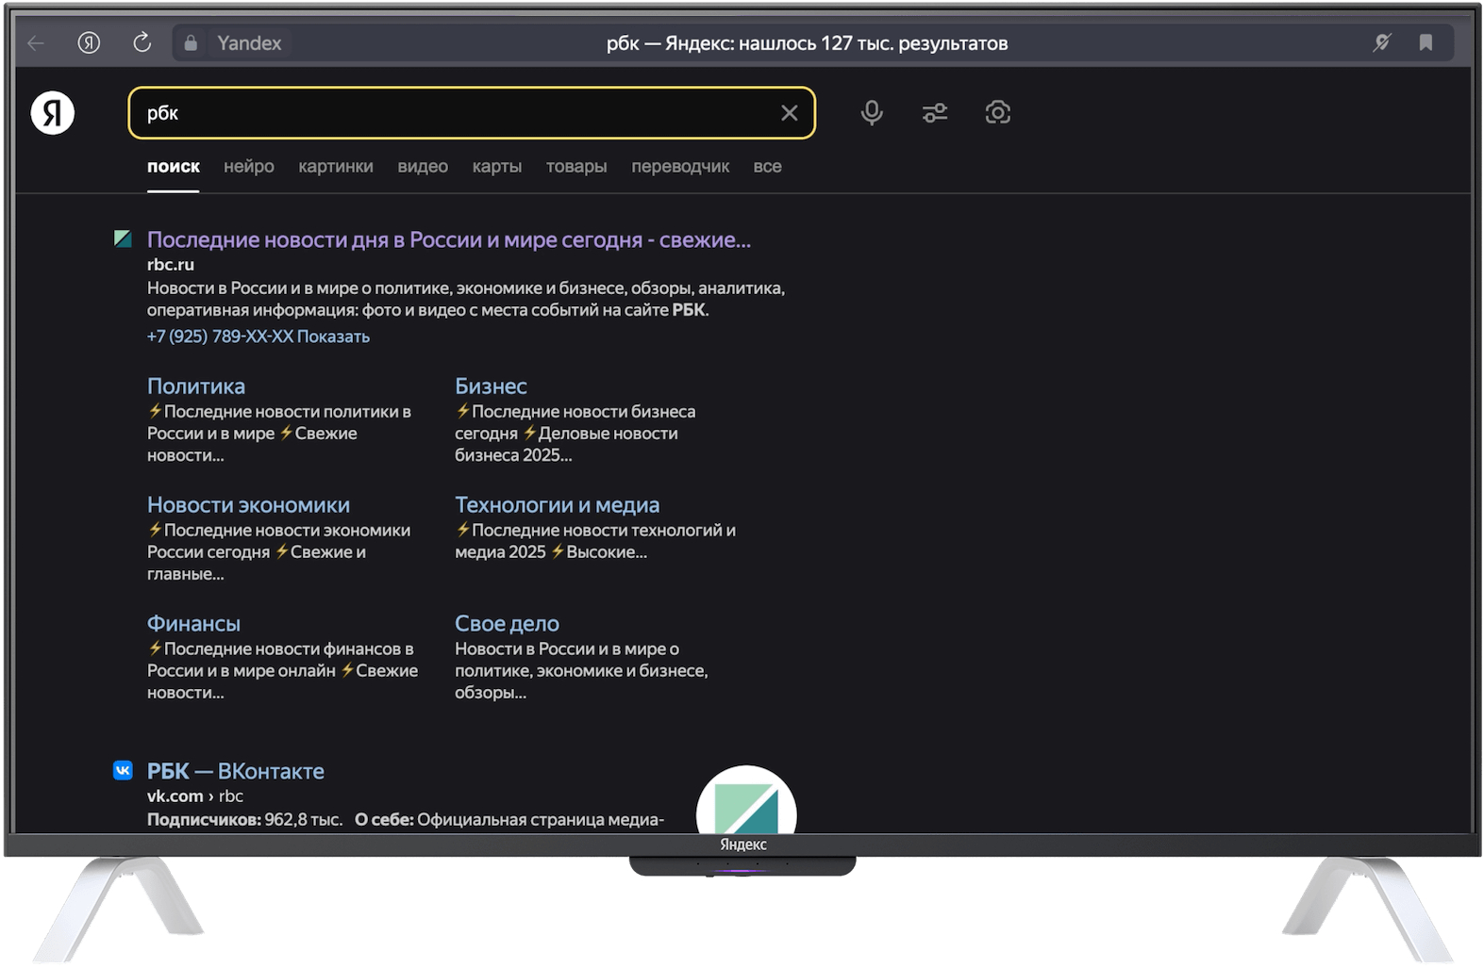This screenshot has height=968, width=1484.
Task: Click the address bar showing Yandex
Action: (812, 43)
